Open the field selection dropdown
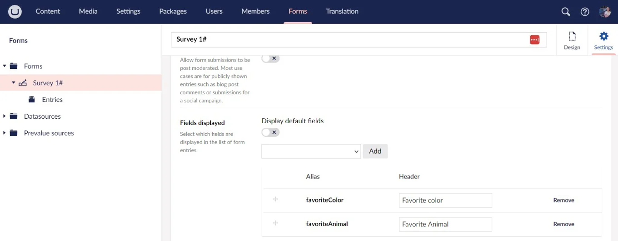The image size is (618, 241). pyautogui.click(x=311, y=151)
